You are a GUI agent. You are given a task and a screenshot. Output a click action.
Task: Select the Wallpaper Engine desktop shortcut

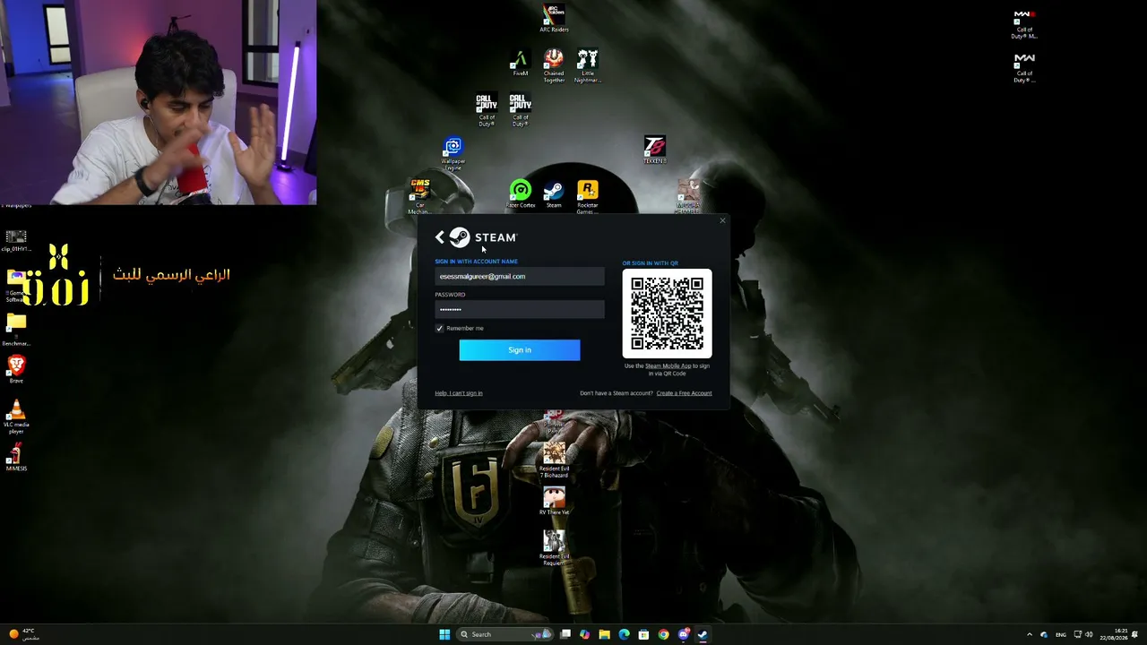453,154
